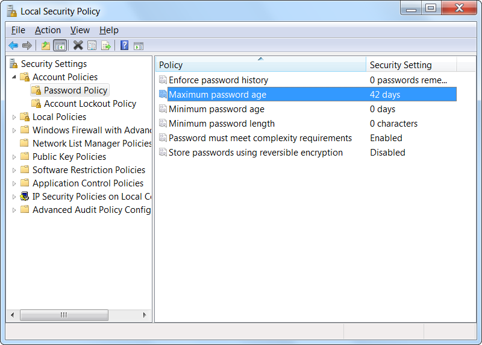Select Network List Manager Policies item

click(92, 144)
